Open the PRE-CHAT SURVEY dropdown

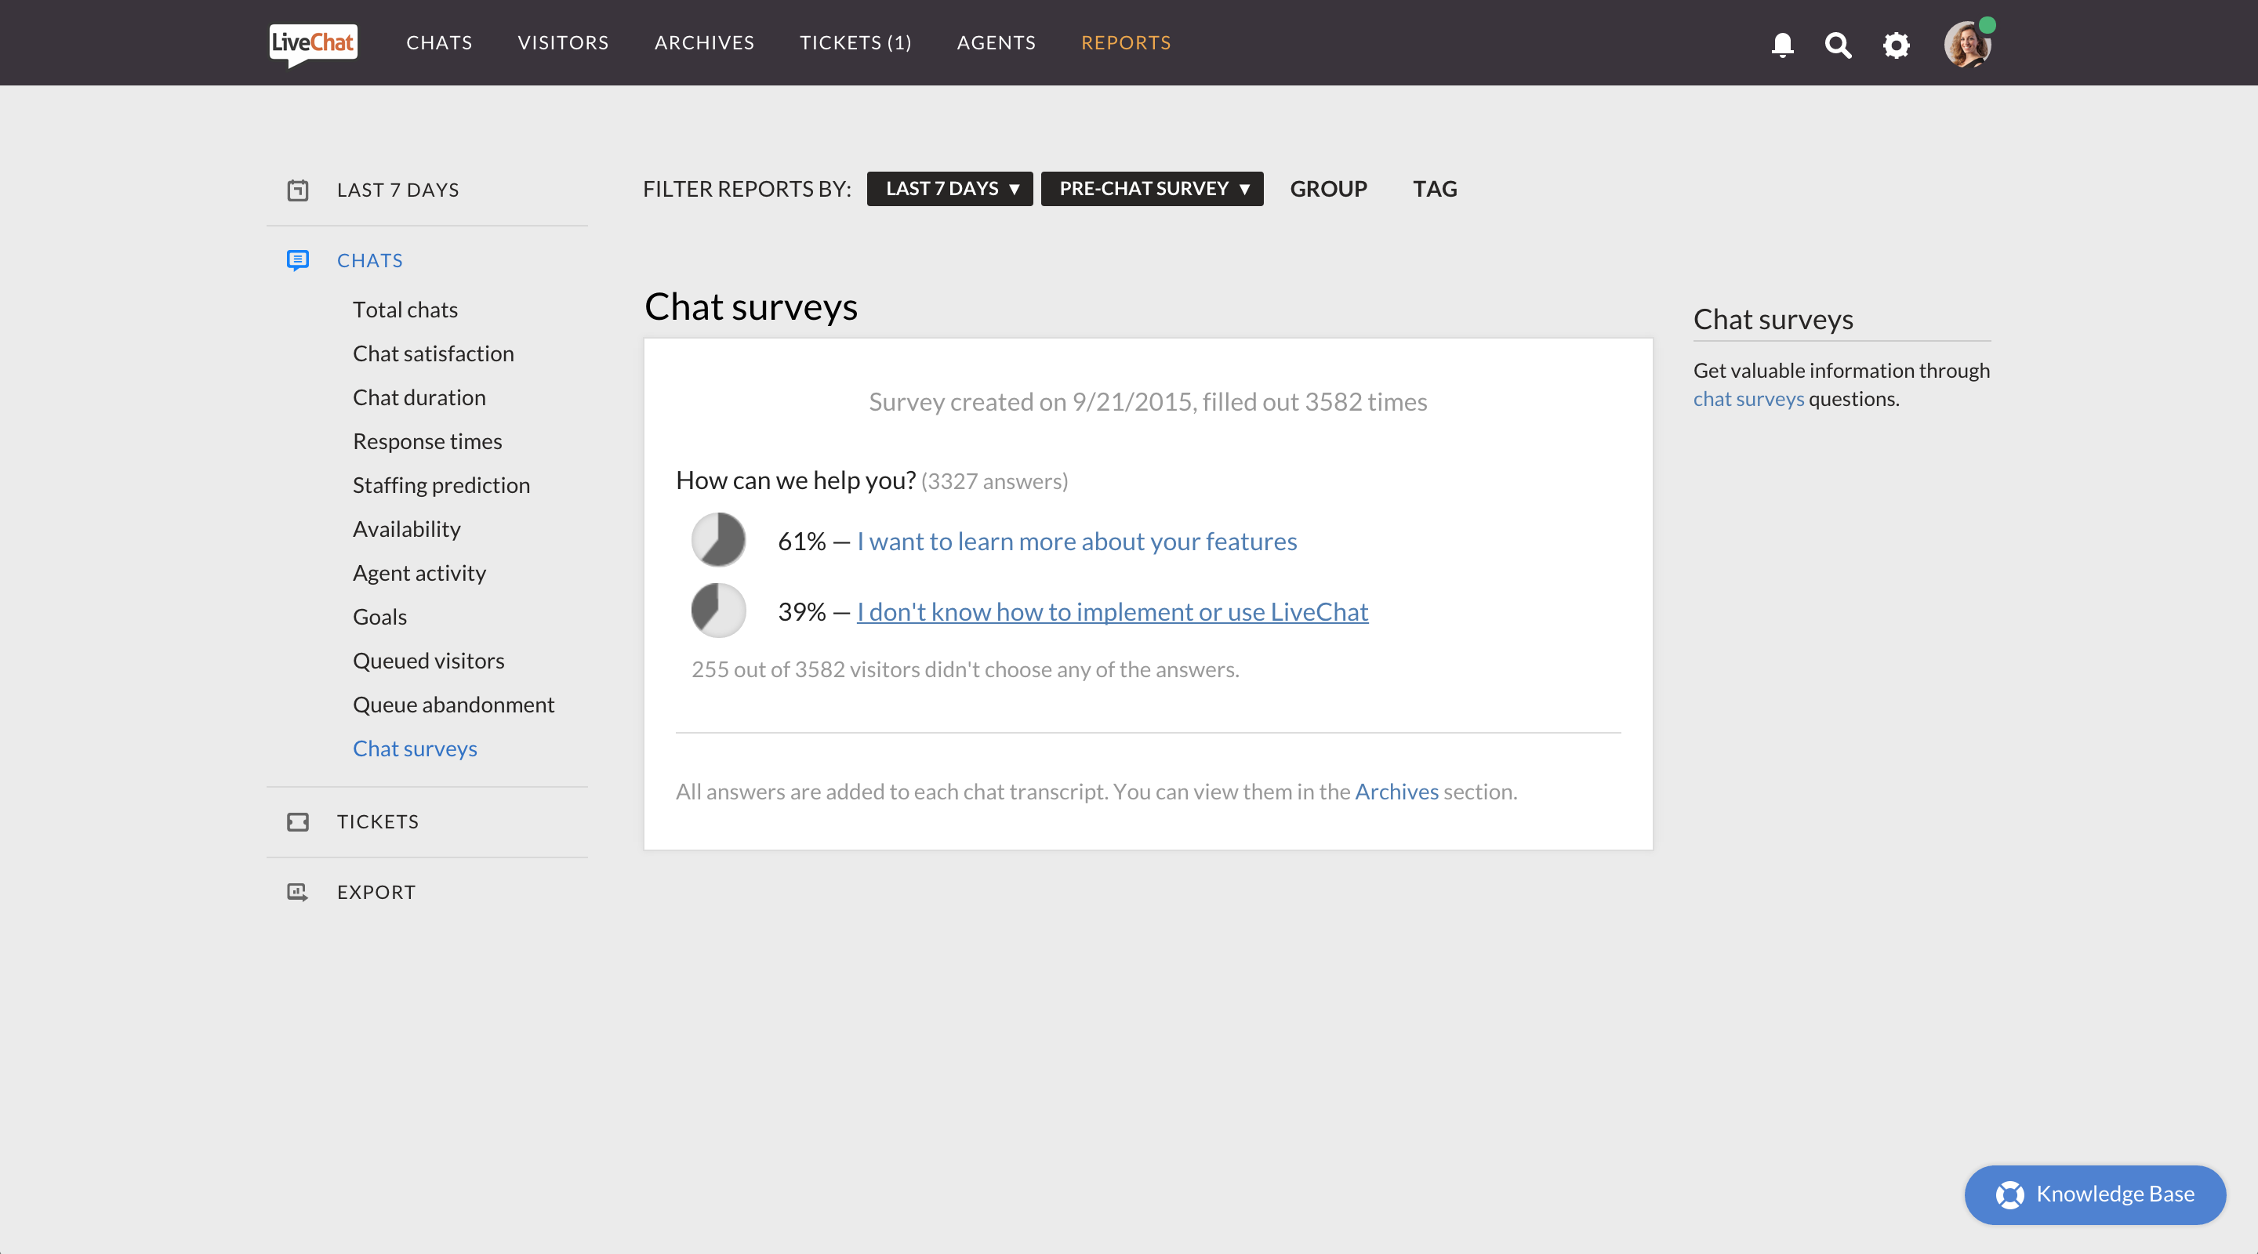click(x=1152, y=188)
